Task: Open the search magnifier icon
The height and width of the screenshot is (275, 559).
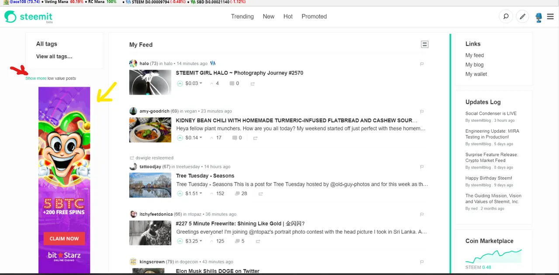Action: pyautogui.click(x=506, y=17)
